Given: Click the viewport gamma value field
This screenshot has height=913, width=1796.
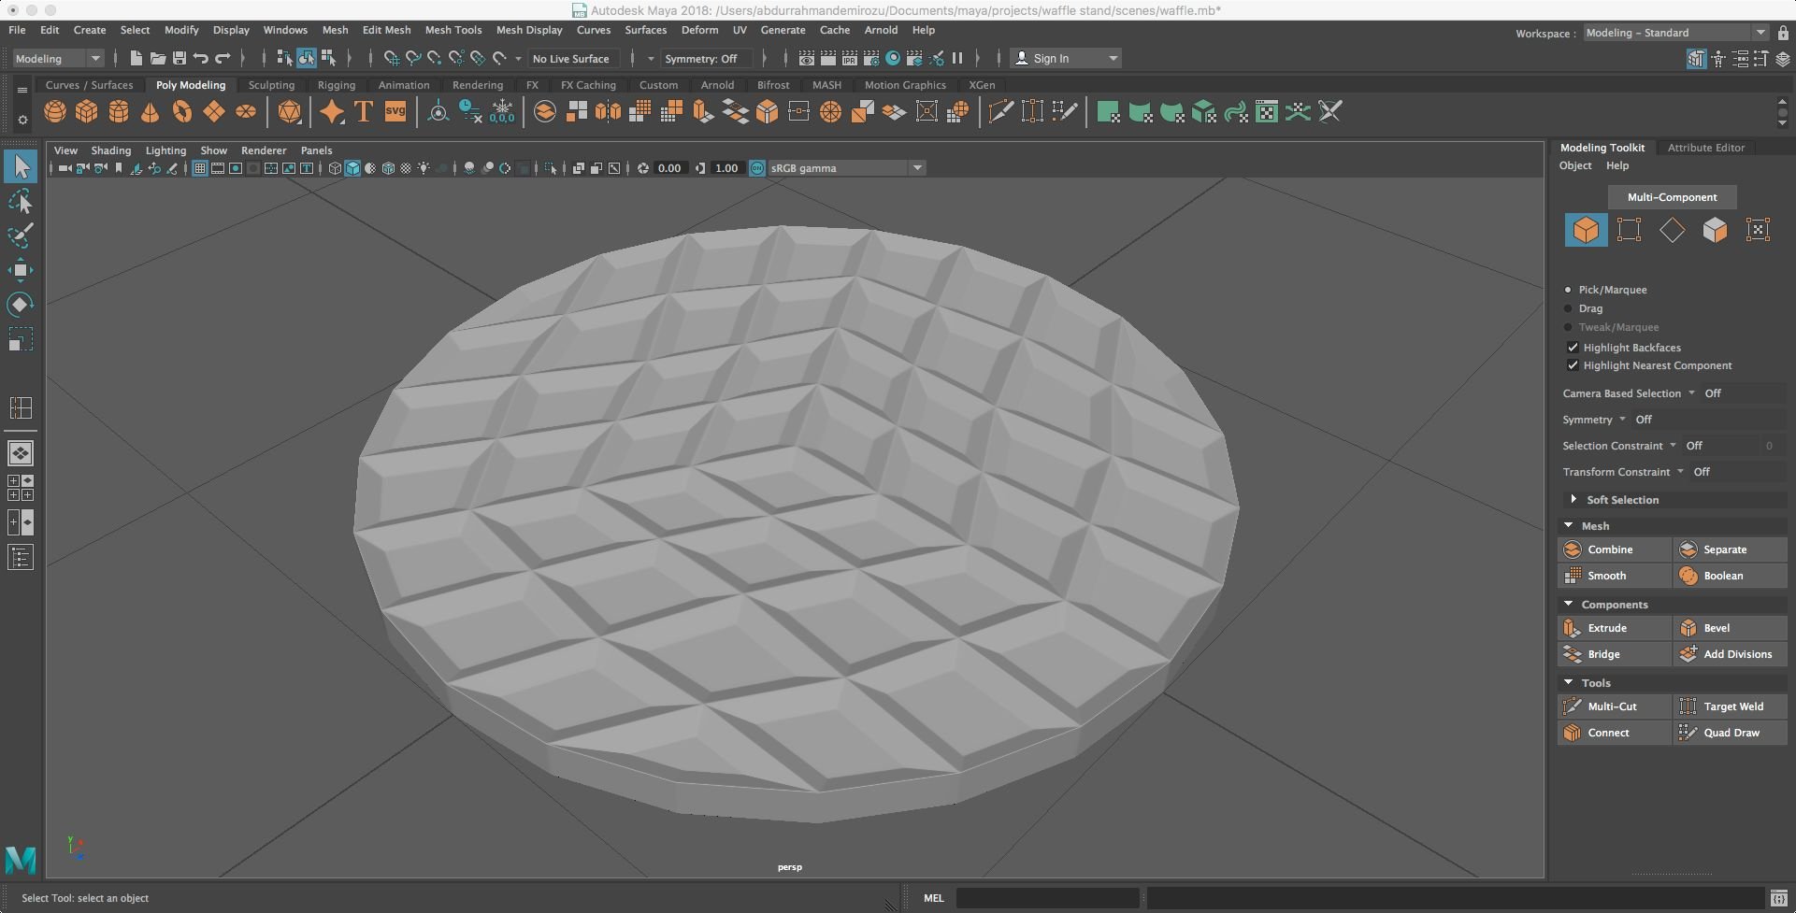Looking at the screenshot, I should 726,168.
